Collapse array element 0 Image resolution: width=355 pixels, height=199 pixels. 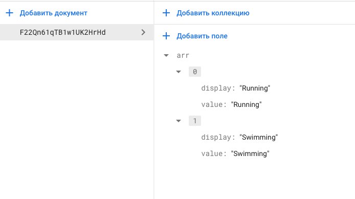(x=179, y=72)
